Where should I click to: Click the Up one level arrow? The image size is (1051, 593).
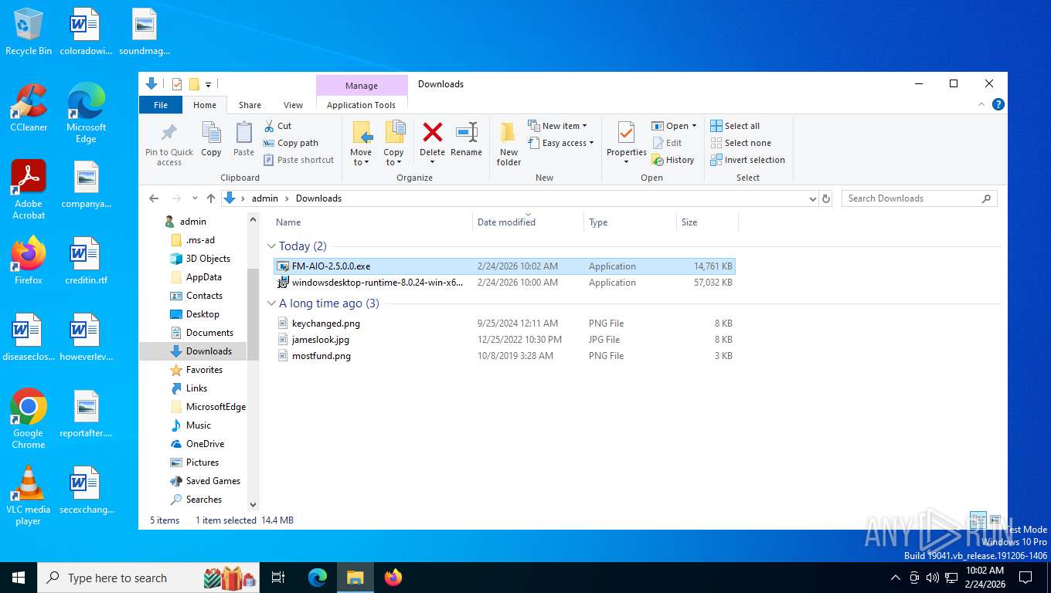(210, 198)
